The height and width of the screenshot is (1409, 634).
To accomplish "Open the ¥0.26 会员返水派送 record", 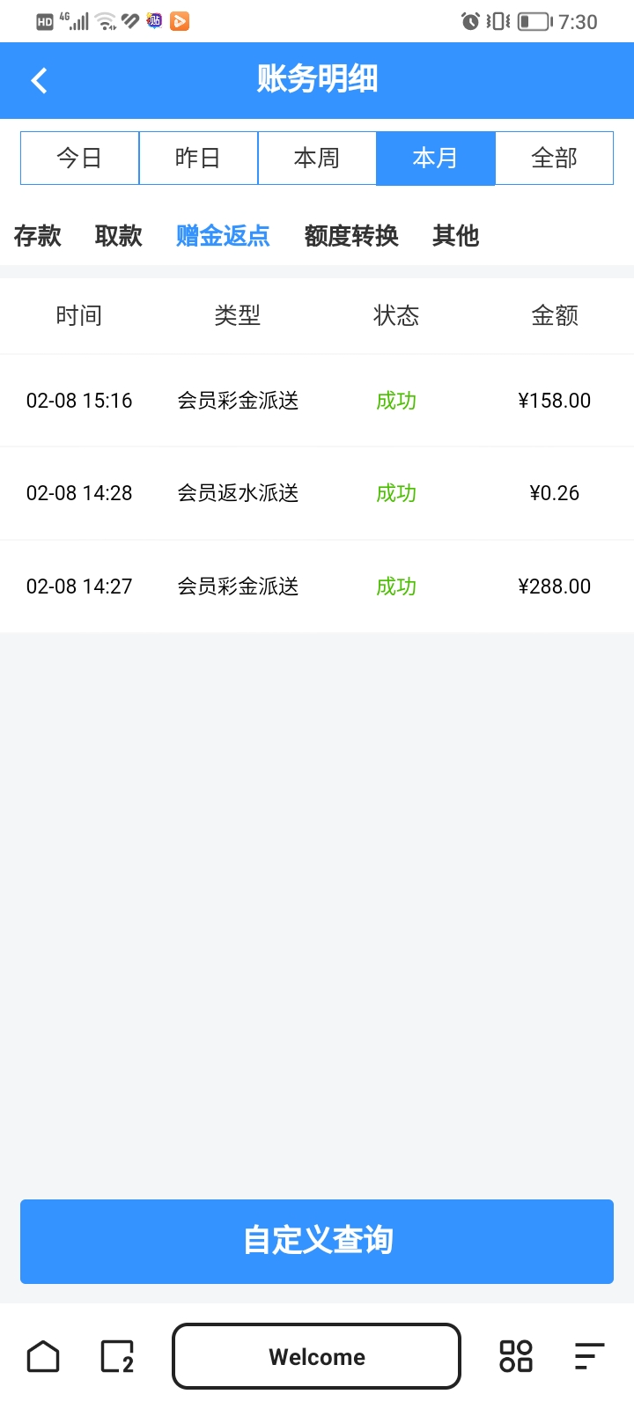I will [317, 493].
